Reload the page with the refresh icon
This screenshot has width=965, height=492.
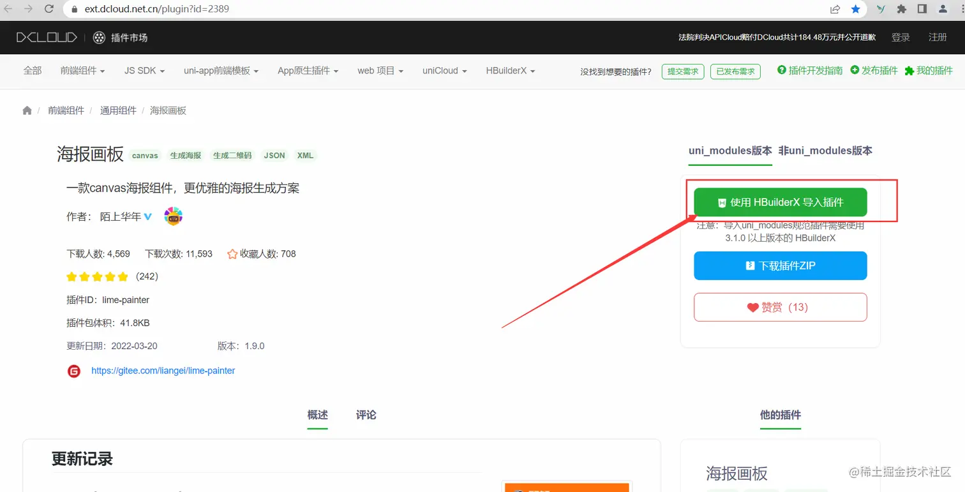click(49, 9)
